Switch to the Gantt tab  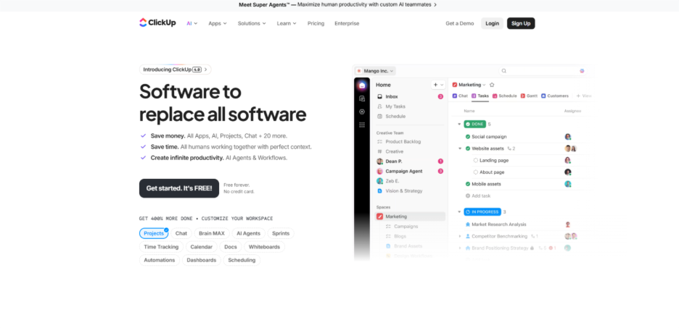coord(529,96)
